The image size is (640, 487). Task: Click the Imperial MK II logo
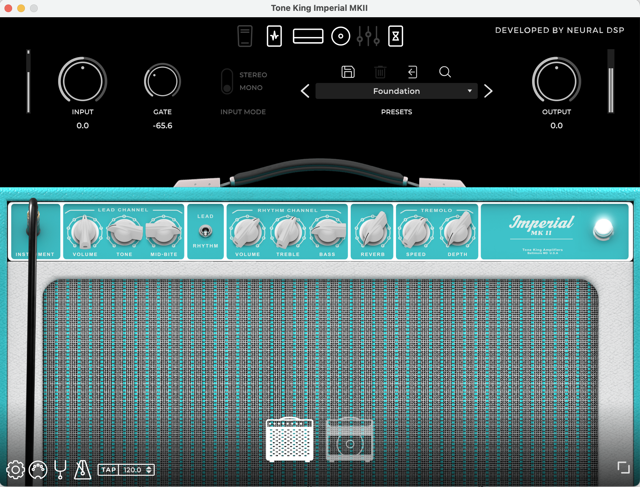[x=541, y=225]
